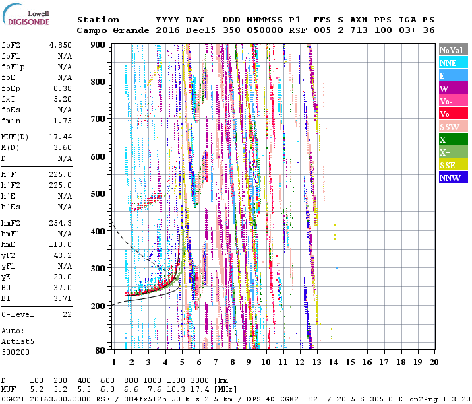Click the station name Campo Grande

click(113, 30)
